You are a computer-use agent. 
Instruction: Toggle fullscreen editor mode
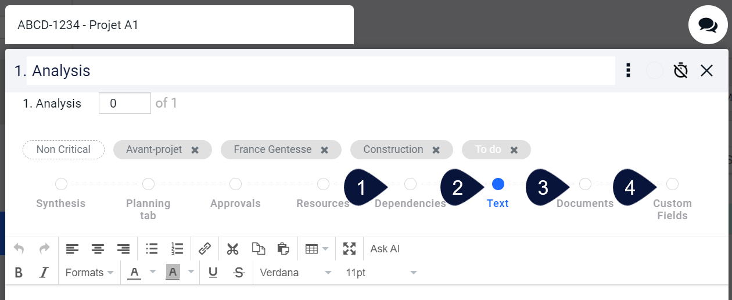point(349,249)
